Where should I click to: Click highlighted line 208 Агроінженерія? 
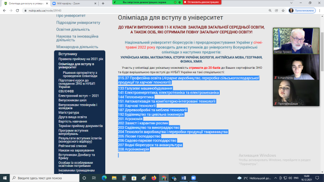coord(134,149)
